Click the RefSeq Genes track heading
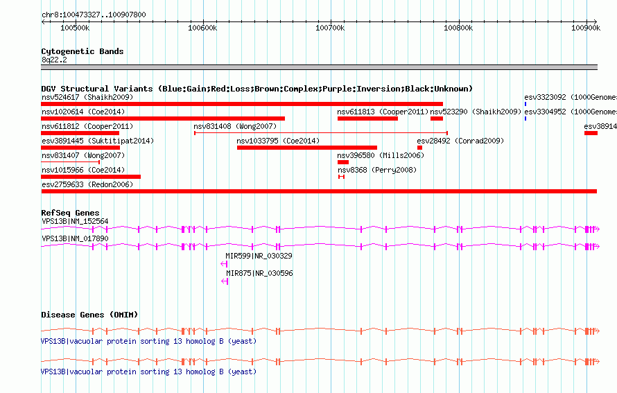 click(70, 213)
